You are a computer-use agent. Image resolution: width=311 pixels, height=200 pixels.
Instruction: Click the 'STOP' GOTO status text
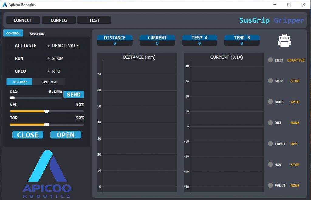click(x=295, y=81)
